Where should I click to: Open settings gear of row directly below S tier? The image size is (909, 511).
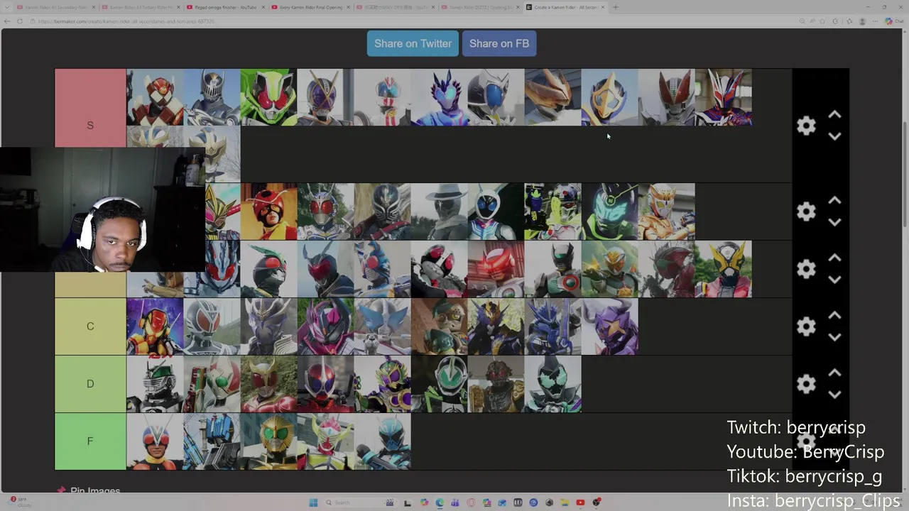pos(806,211)
